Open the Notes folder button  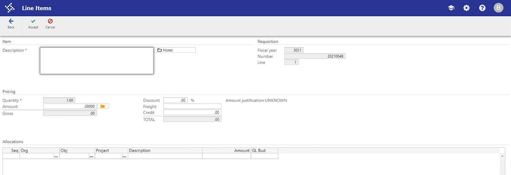point(176,50)
